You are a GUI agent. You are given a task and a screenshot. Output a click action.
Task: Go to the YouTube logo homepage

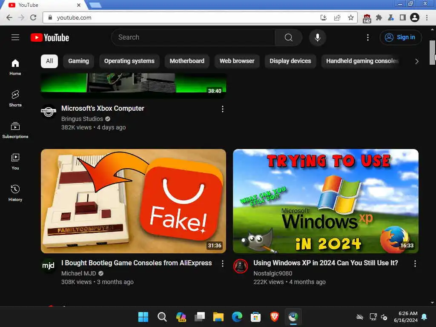50,37
